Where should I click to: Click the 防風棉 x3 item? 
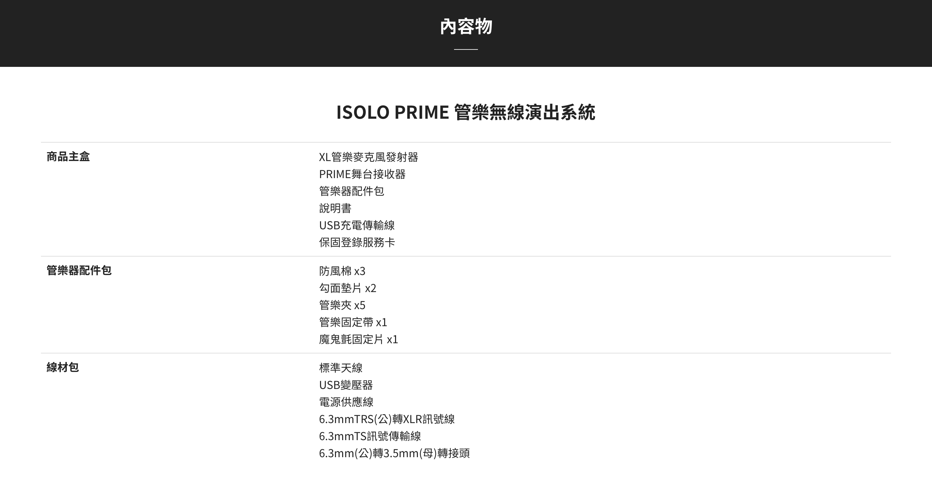click(342, 271)
